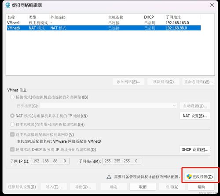This screenshot has height=196, width=220.
Task: Click the 子网掩码 first octet 255 field
Action: point(108,161)
